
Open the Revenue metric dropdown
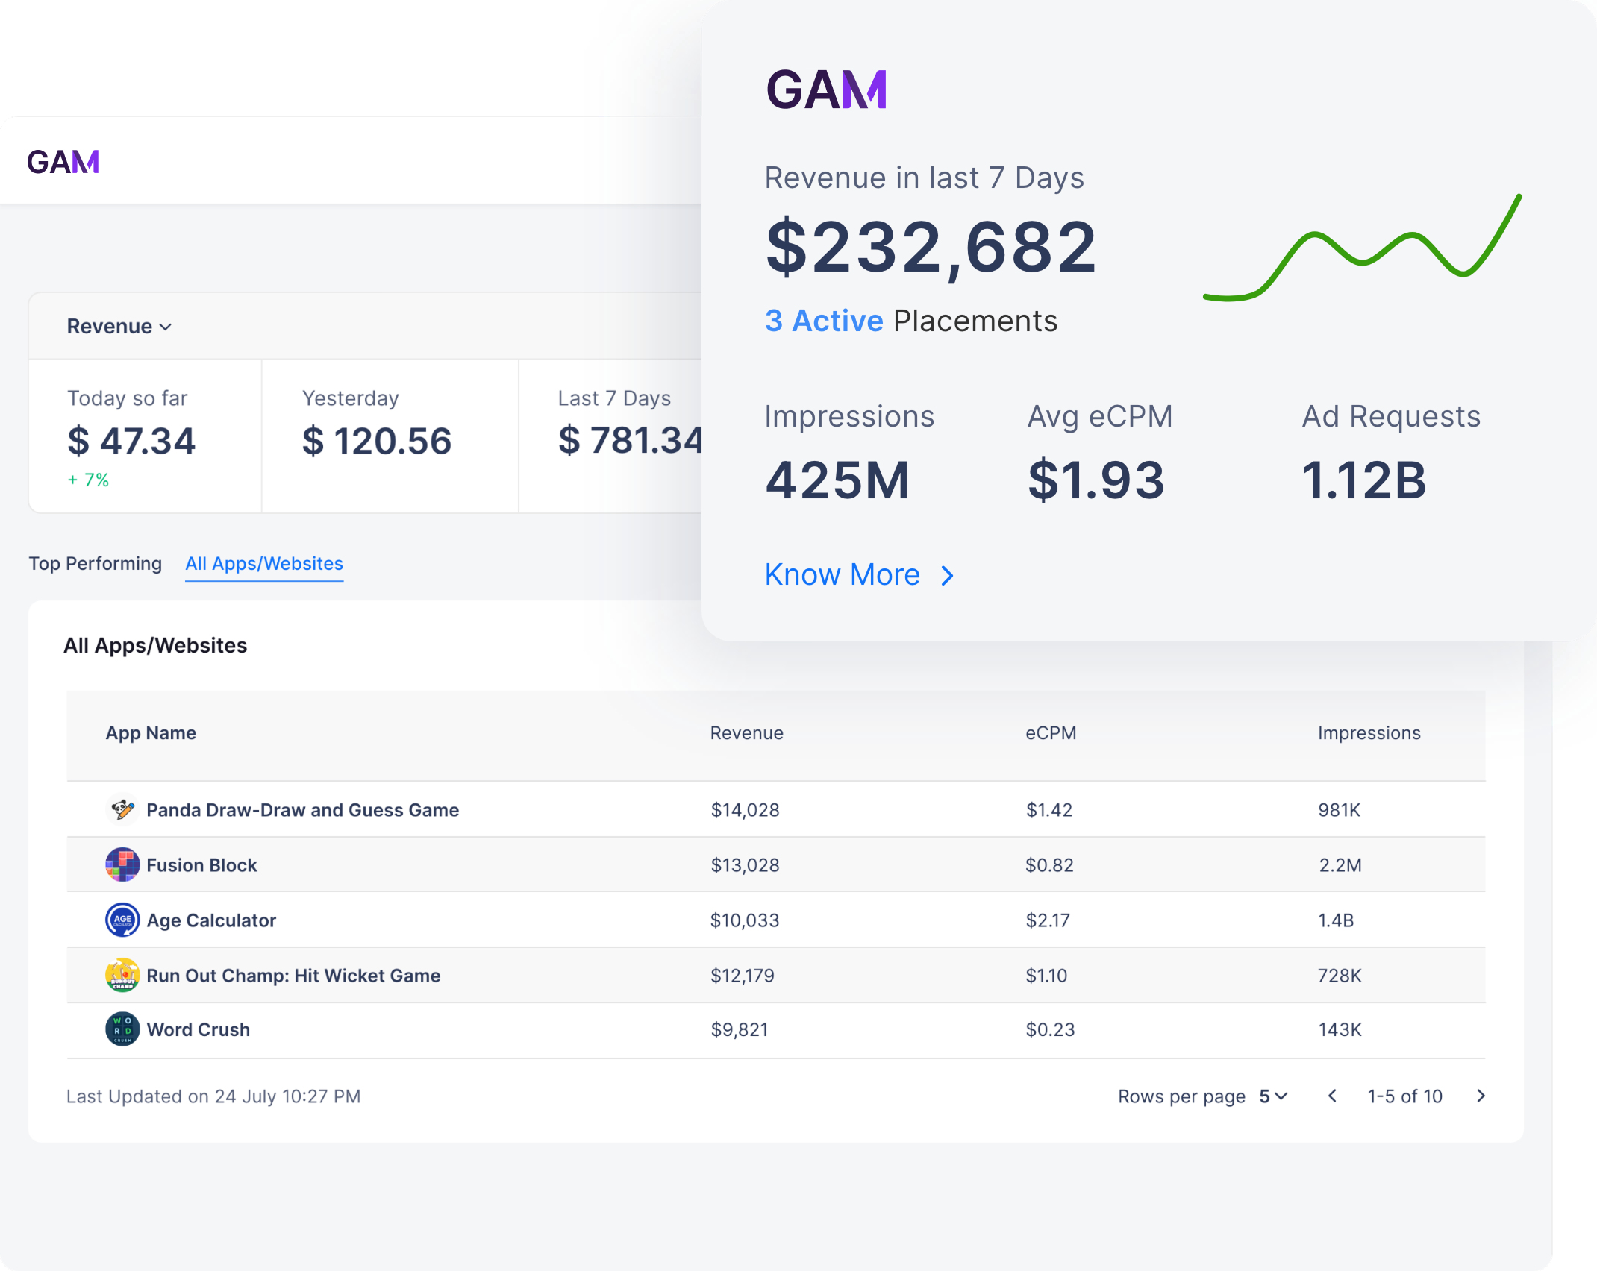click(119, 327)
